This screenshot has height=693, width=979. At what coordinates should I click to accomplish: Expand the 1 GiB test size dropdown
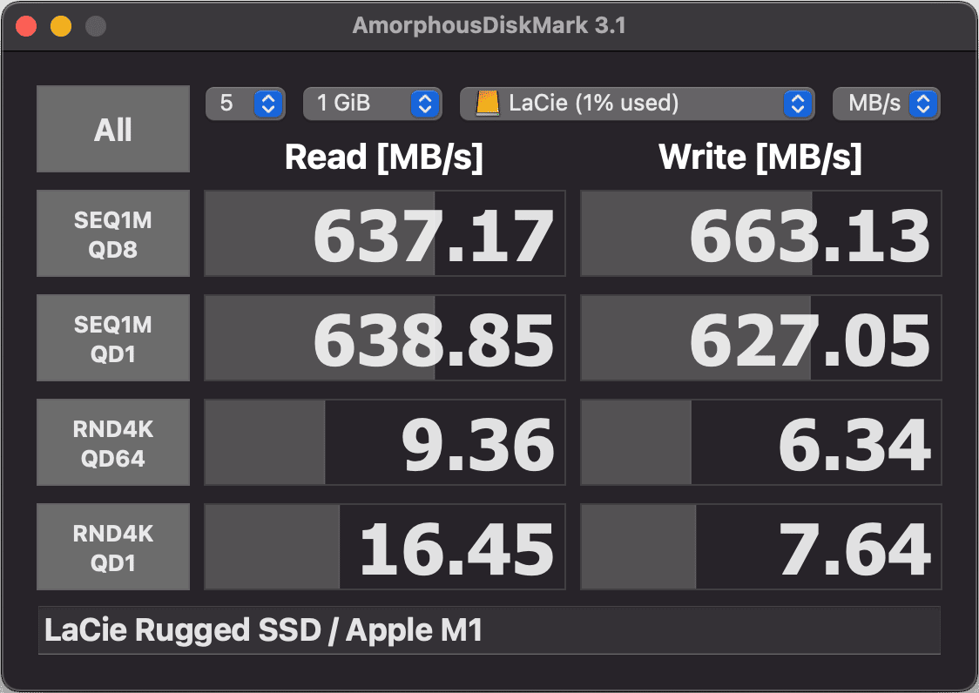pos(370,104)
